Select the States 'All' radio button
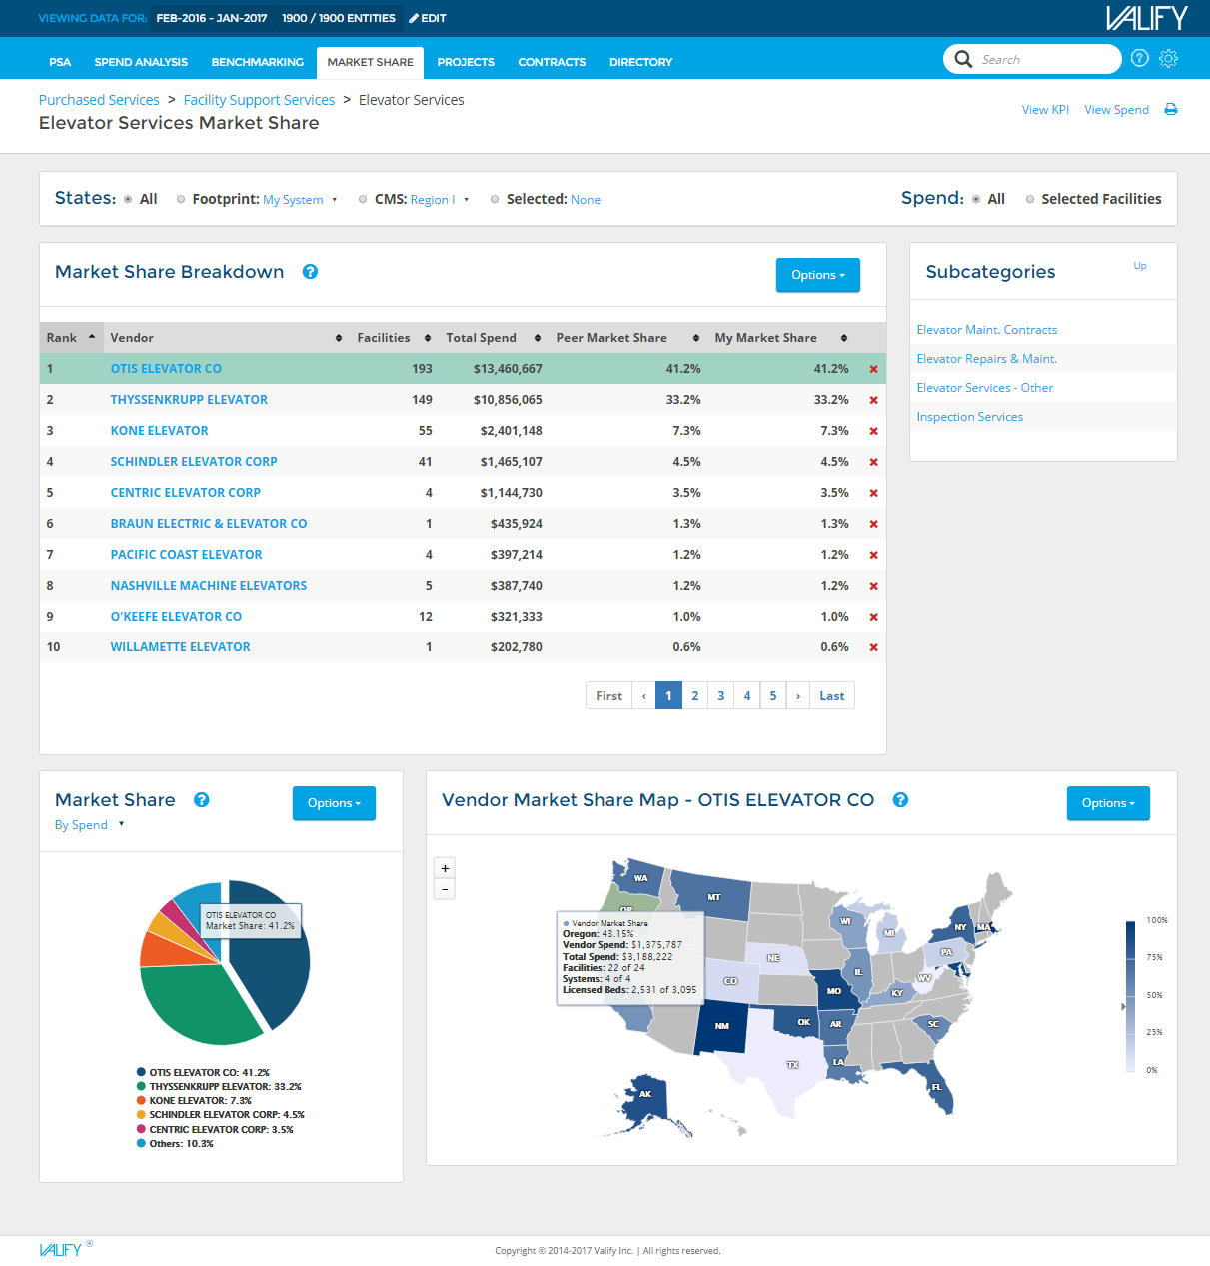The image size is (1210, 1266). [x=128, y=199]
